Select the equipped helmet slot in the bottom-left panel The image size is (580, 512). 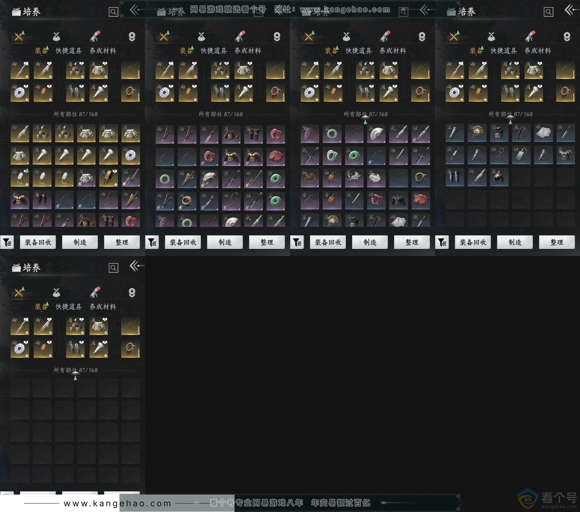tap(75, 326)
